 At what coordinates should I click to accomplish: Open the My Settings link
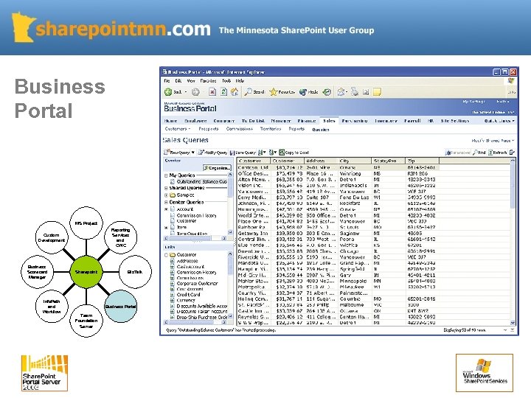pos(473,102)
